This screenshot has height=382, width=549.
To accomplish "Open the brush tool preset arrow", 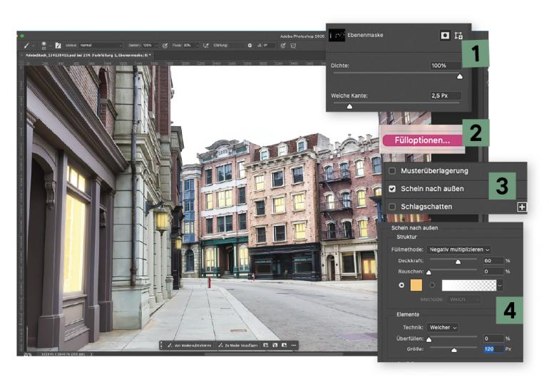I will pyautogui.click(x=34, y=46).
